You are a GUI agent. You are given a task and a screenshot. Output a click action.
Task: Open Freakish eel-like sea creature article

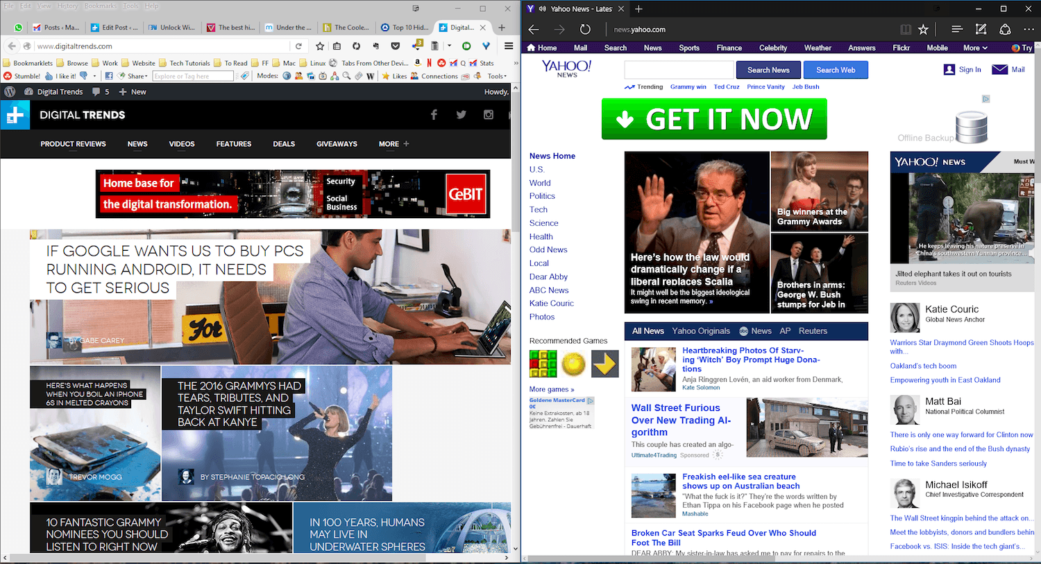tap(740, 482)
